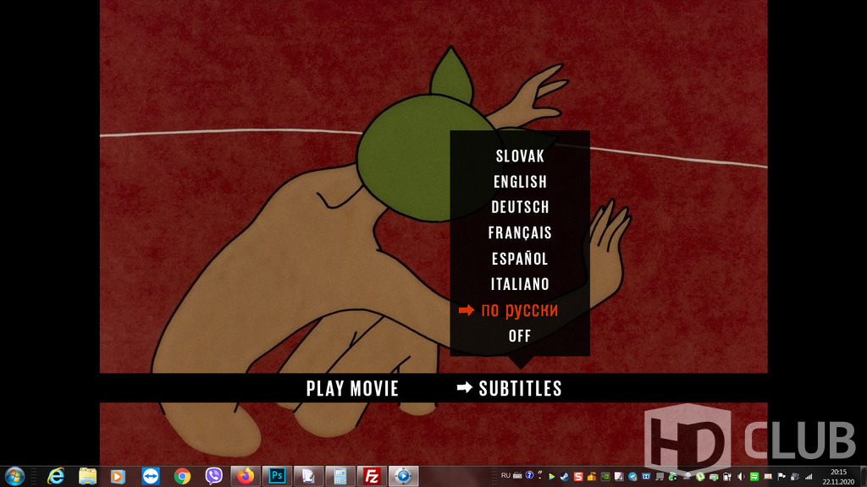Select FRANÇAIS subtitles
Screen dimensions: 867x487
pyautogui.click(x=520, y=233)
